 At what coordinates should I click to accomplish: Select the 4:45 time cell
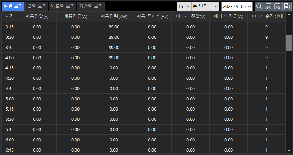(10, 88)
